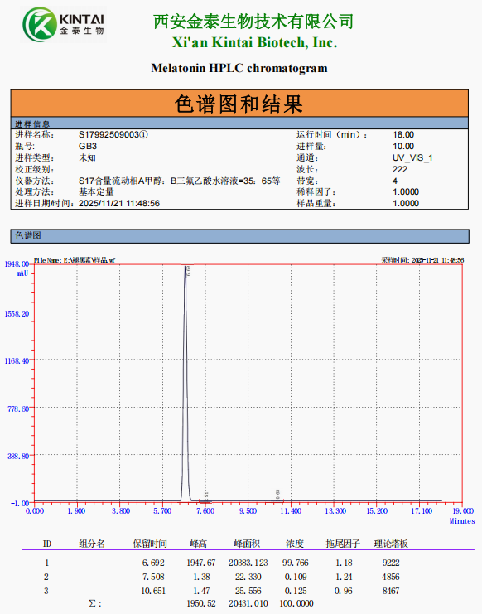This screenshot has height=614, width=482.
Task: Select theoretical plates 4856
Action: click(x=391, y=578)
